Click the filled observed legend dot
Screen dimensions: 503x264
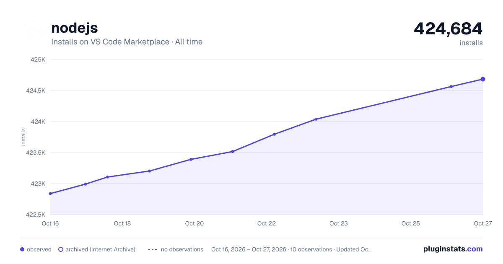(x=22, y=249)
